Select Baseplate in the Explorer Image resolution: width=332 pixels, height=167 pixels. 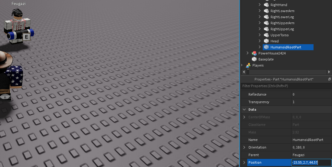click(266, 59)
